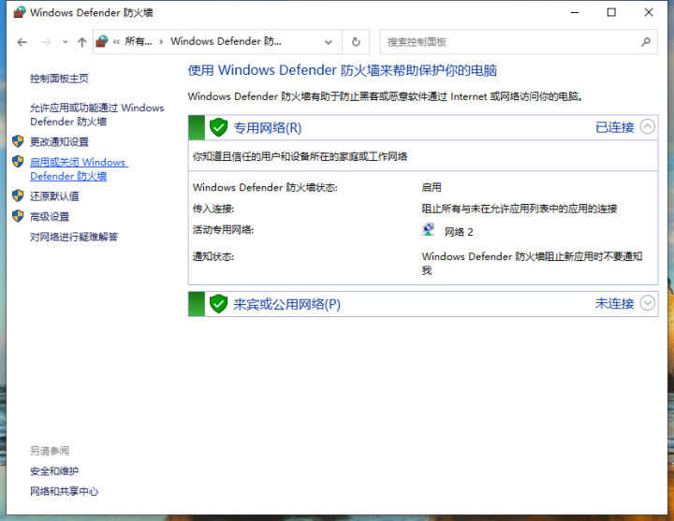Click green shield icon of 来宾或公用网络

click(218, 304)
